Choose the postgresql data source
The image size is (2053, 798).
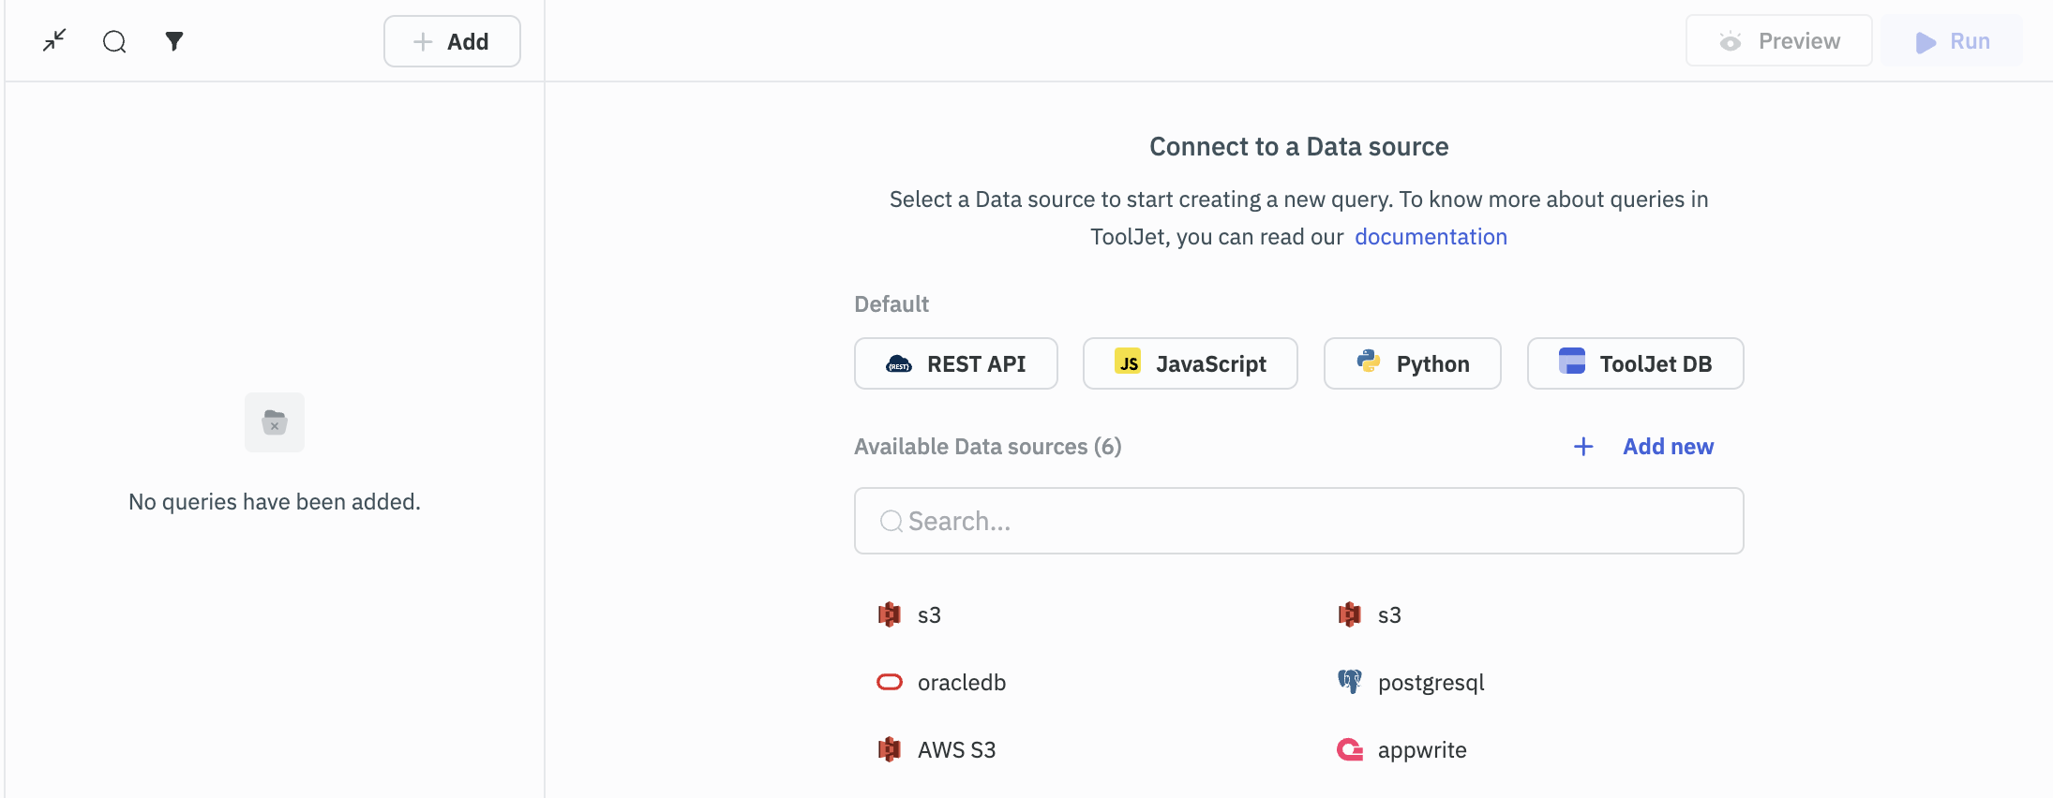tap(1431, 683)
